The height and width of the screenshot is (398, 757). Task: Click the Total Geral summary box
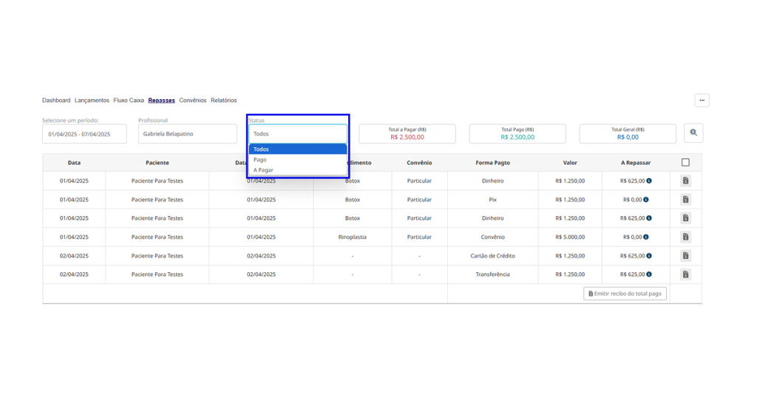click(628, 134)
